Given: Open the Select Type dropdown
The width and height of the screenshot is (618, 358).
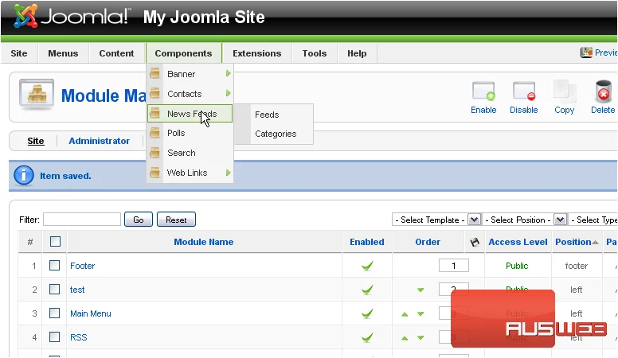Looking at the screenshot, I should [593, 220].
